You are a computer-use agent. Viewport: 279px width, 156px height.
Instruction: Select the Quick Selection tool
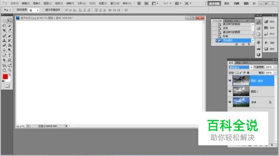pyautogui.click(x=9, y=26)
